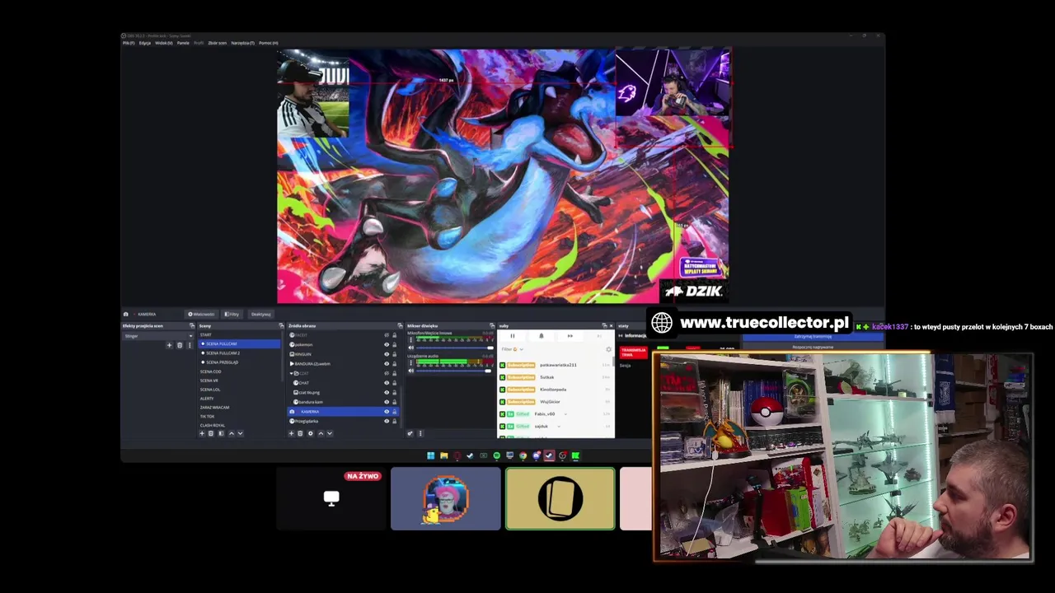Add a new source with plus icon

pyautogui.click(x=292, y=433)
